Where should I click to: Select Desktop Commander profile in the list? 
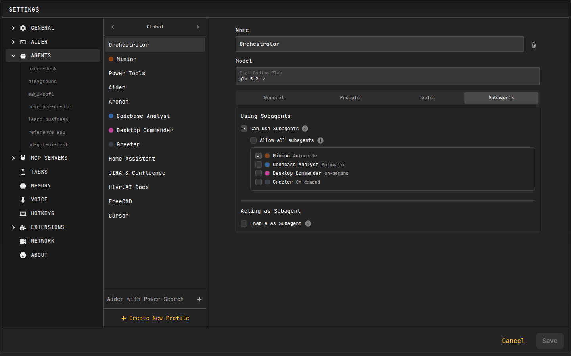[155, 130]
